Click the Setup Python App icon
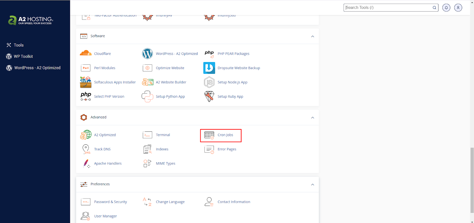This screenshot has width=474, height=223. (x=147, y=96)
